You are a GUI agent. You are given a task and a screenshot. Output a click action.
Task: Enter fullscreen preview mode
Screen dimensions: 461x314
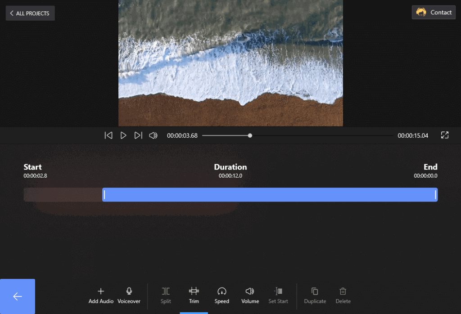pyautogui.click(x=444, y=135)
